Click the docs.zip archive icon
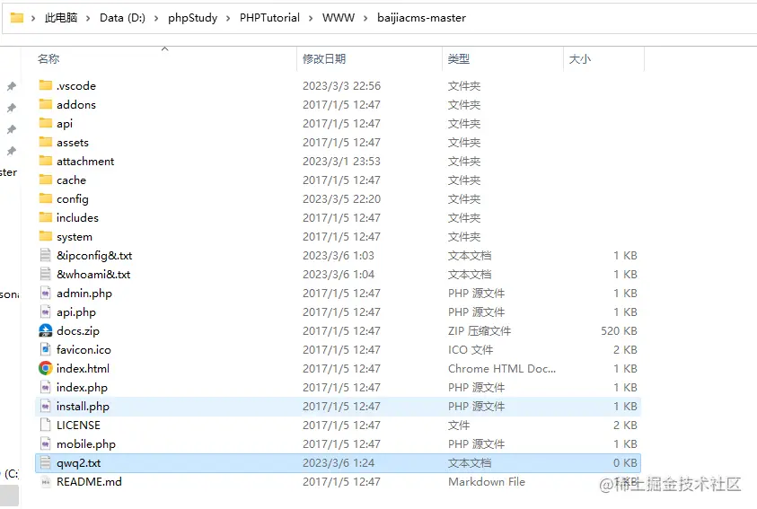The height and width of the screenshot is (509, 757). click(x=46, y=330)
